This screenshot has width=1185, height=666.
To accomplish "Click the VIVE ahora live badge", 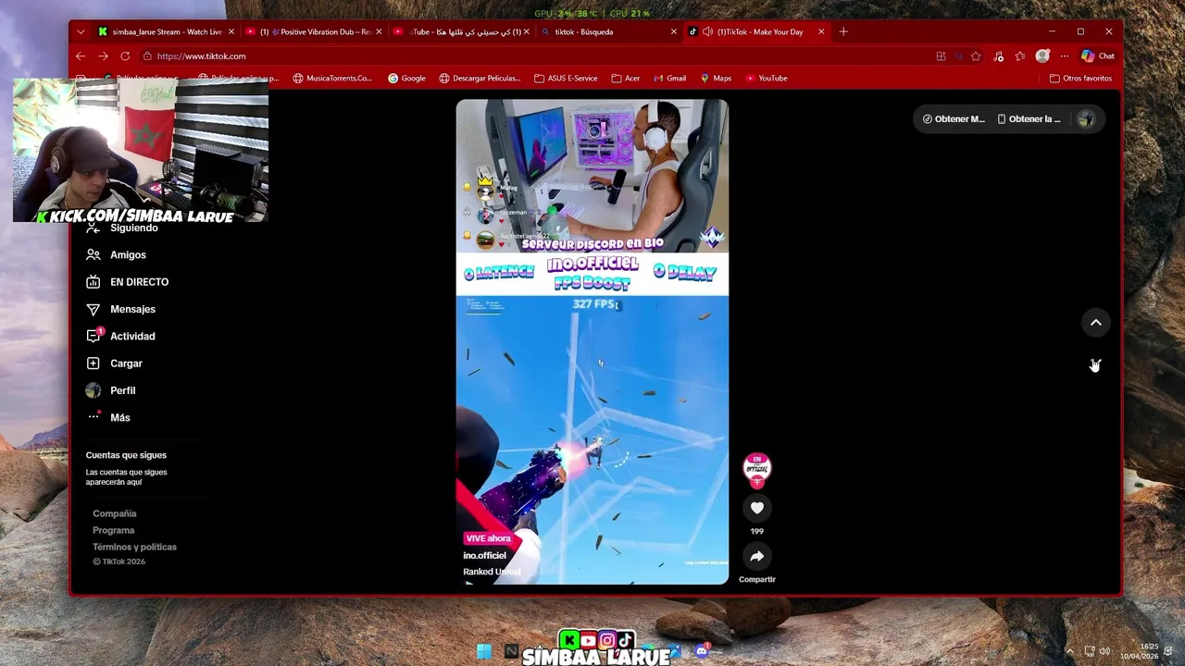I will [x=488, y=538].
